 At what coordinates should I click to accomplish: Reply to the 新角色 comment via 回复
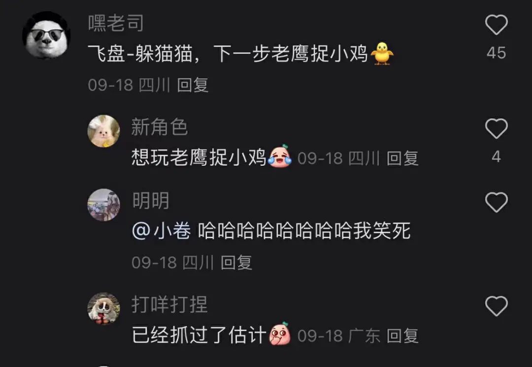click(402, 158)
